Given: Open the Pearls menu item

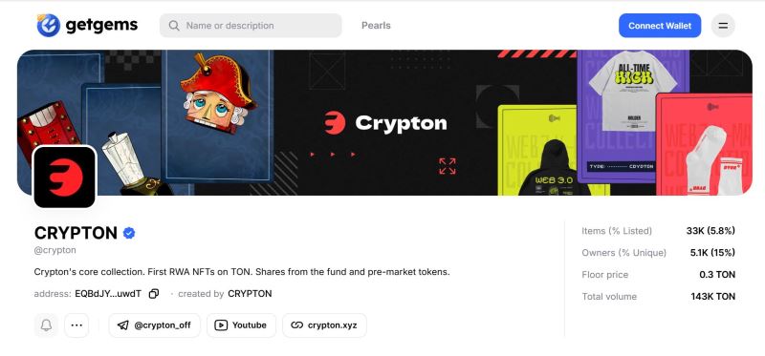Looking at the screenshot, I should (x=376, y=26).
